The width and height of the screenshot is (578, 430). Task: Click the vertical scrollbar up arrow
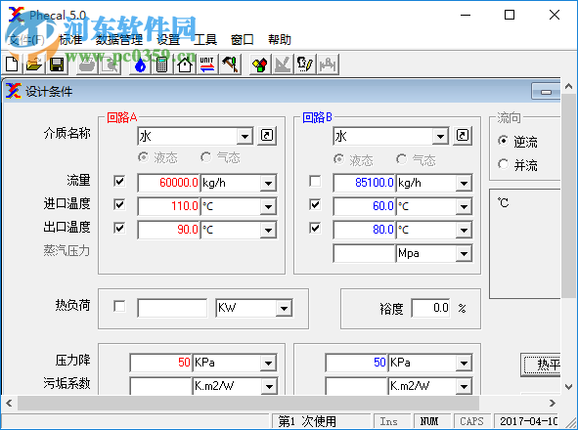pos(568,87)
